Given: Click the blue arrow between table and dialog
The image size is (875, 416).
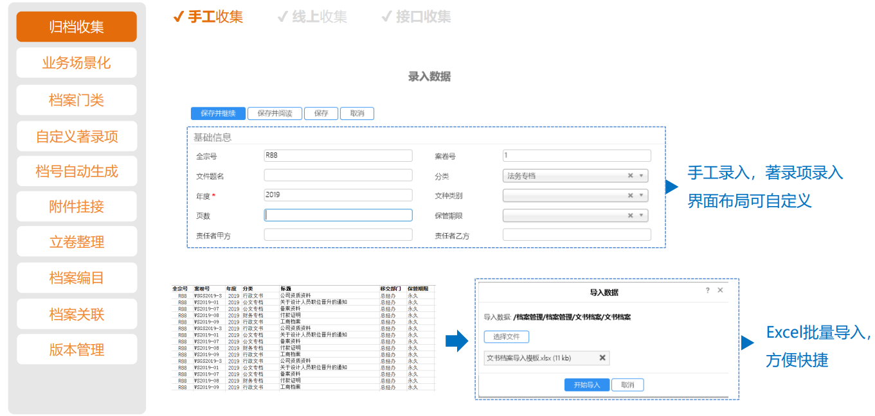Looking at the screenshot, I should [456, 341].
